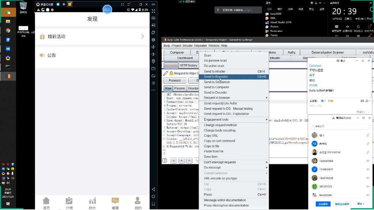Viewport: 374px width, 210px height.
Task: Open the 更多 dropdown in member panel
Action: 360,204
